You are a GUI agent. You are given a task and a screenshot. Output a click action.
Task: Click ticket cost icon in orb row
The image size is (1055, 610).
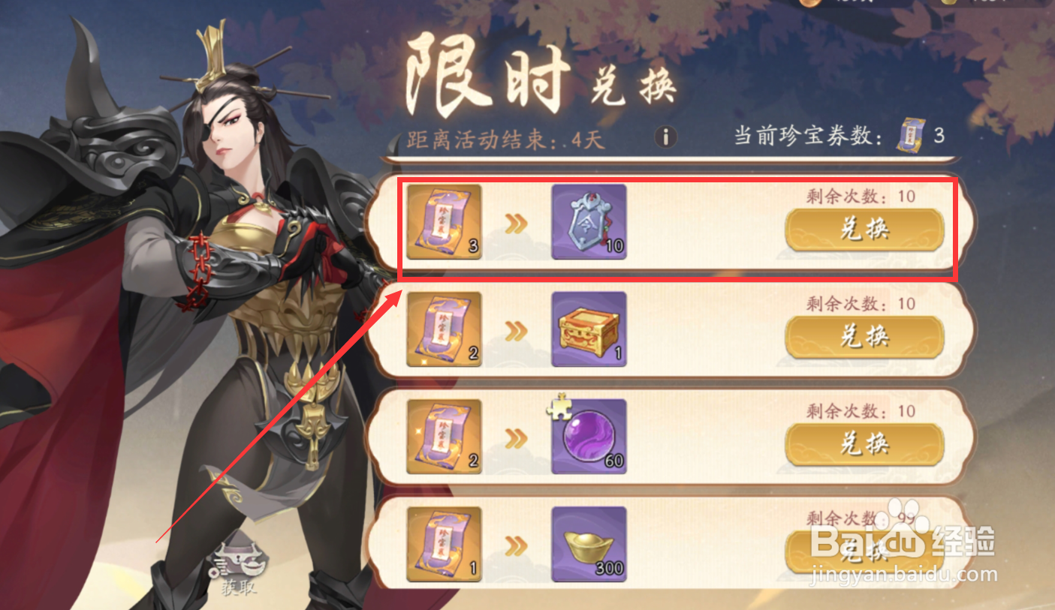pyautogui.click(x=445, y=437)
